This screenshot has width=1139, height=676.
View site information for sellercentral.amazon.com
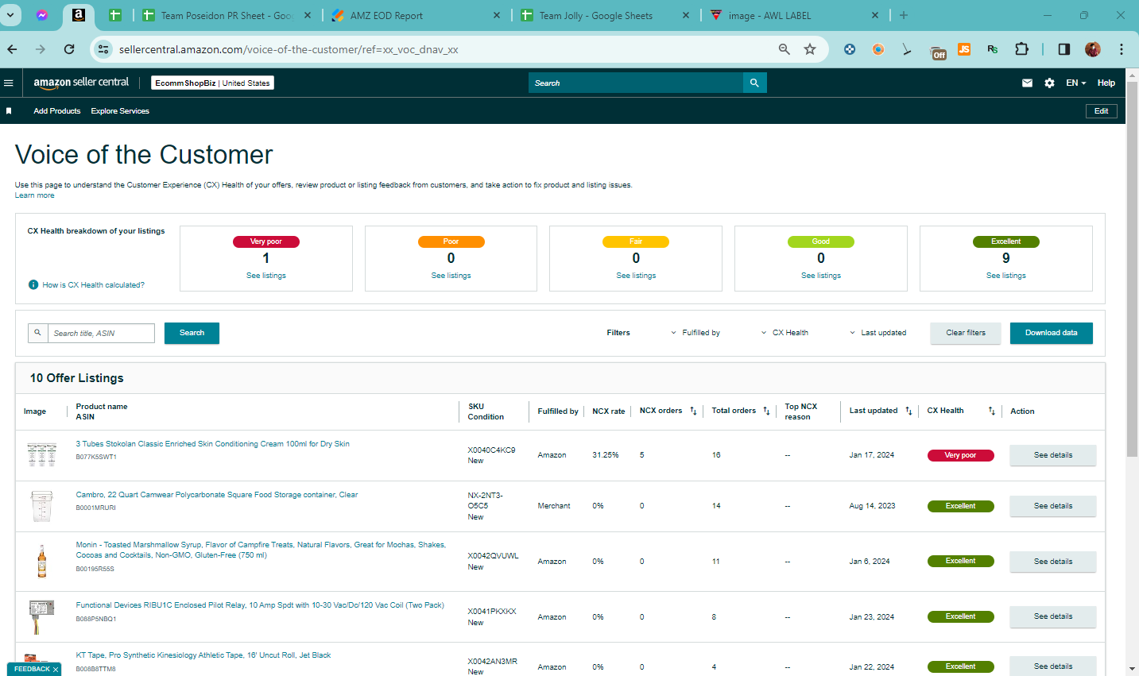[103, 49]
